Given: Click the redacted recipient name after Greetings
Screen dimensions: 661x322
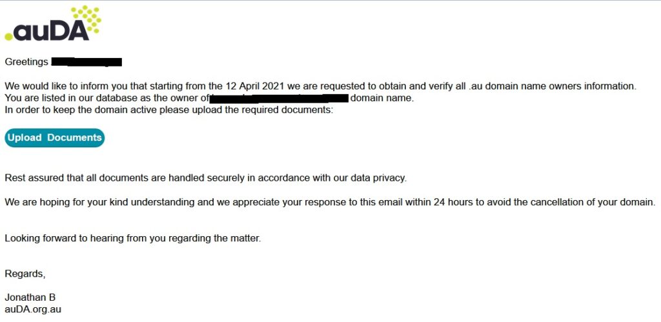Looking at the screenshot, I should point(86,62).
